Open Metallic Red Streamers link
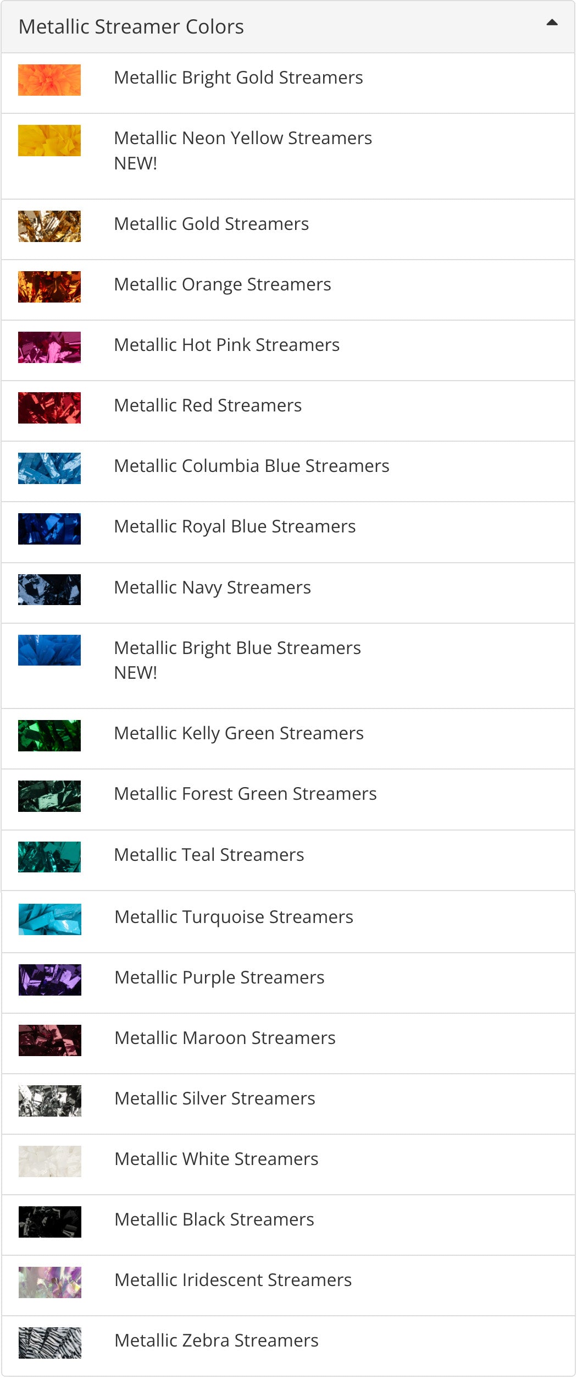 click(x=208, y=406)
